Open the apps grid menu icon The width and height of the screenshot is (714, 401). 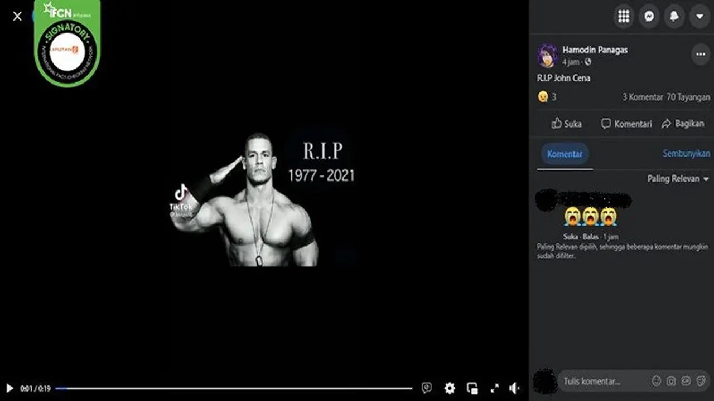point(623,16)
